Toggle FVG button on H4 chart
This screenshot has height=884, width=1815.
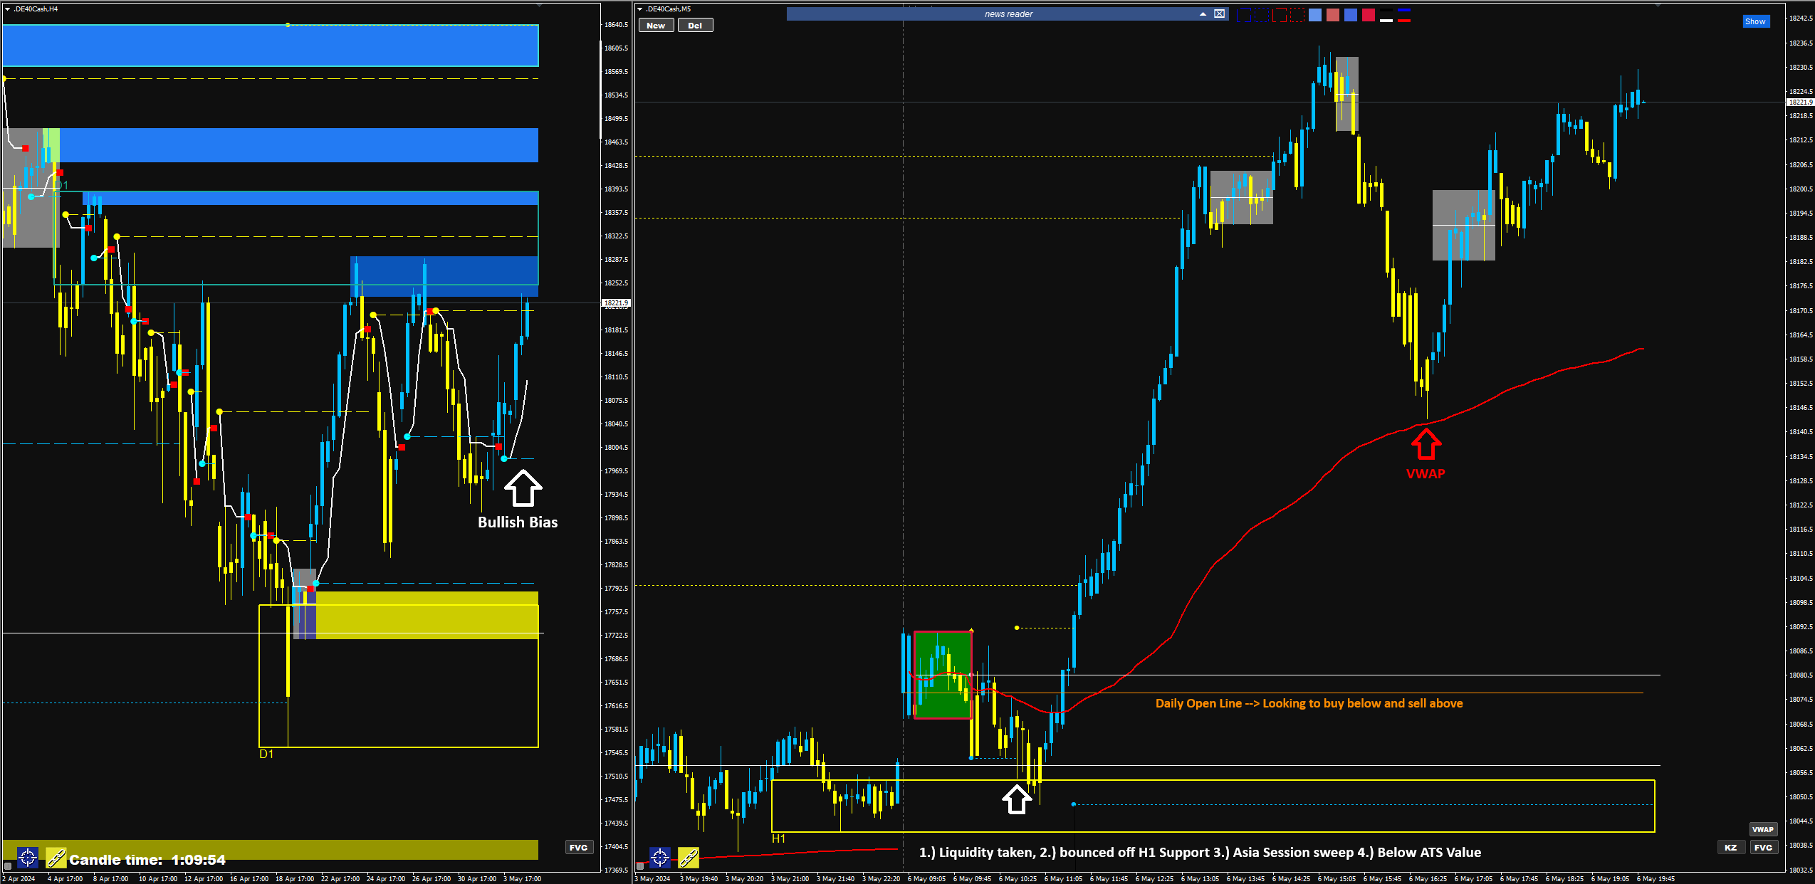click(x=579, y=847)
